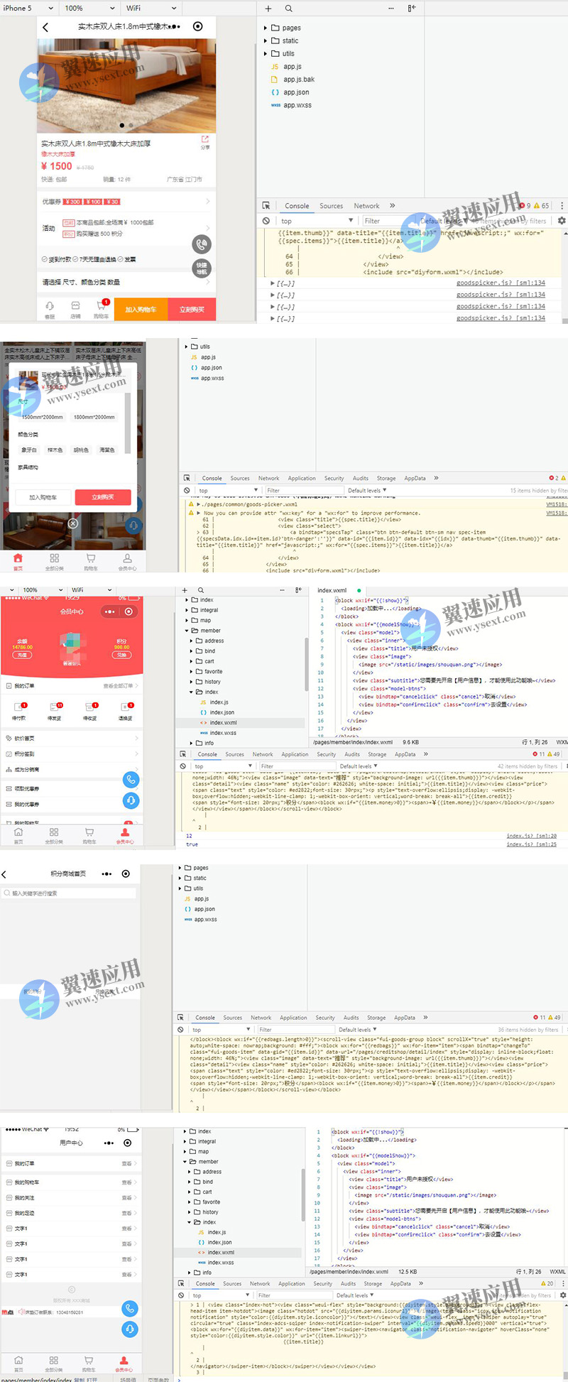Open the WiFi network dropdown beside iPhone 5

(x=151, y=8)
